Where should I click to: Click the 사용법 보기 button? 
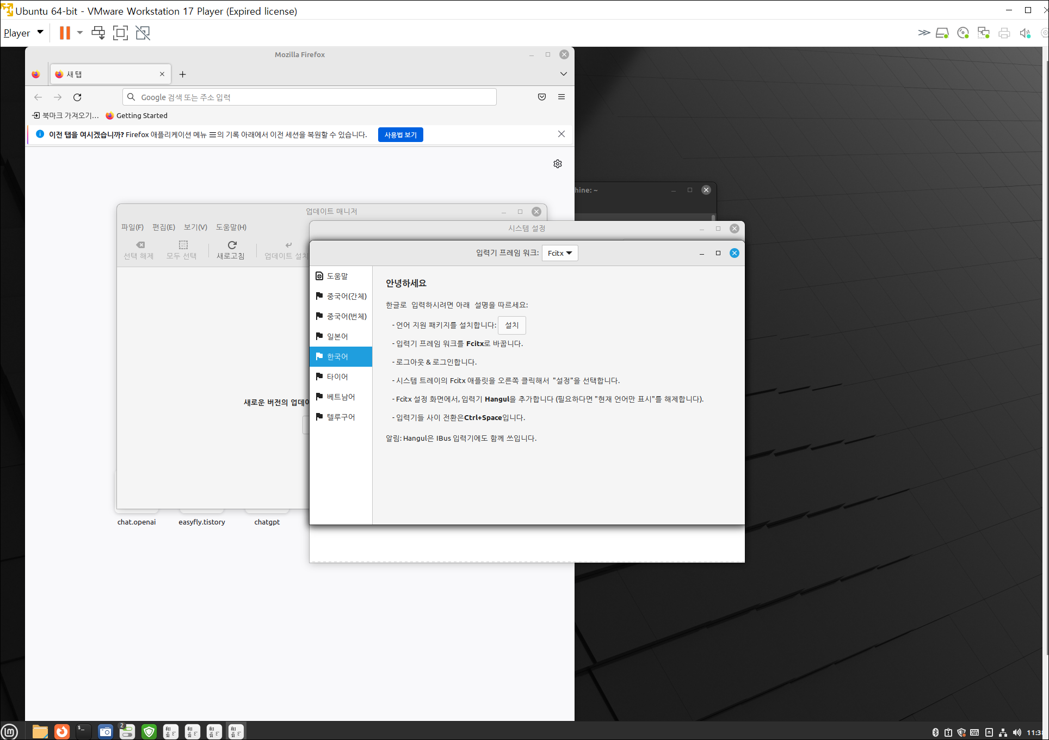click(x=400, y=135)
